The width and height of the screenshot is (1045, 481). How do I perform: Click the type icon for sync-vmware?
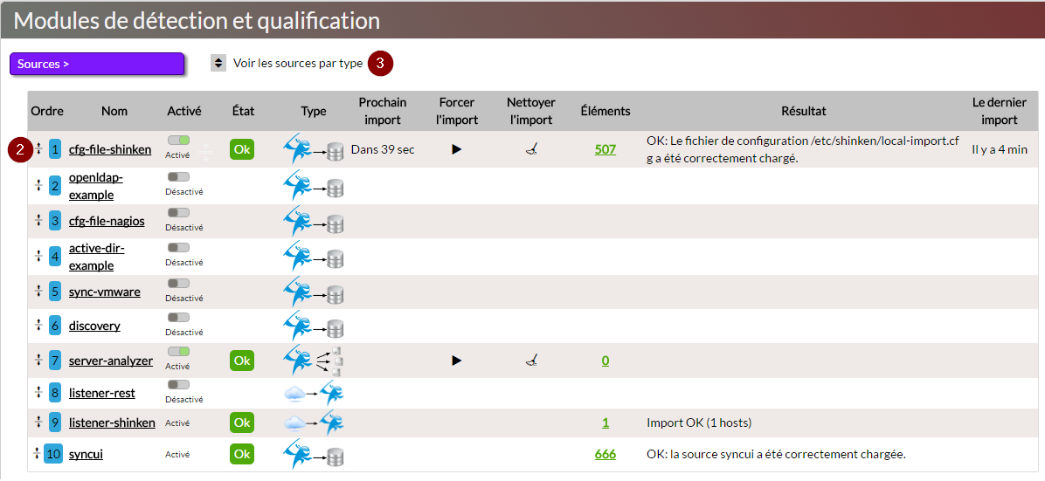[x=313, y=291]
